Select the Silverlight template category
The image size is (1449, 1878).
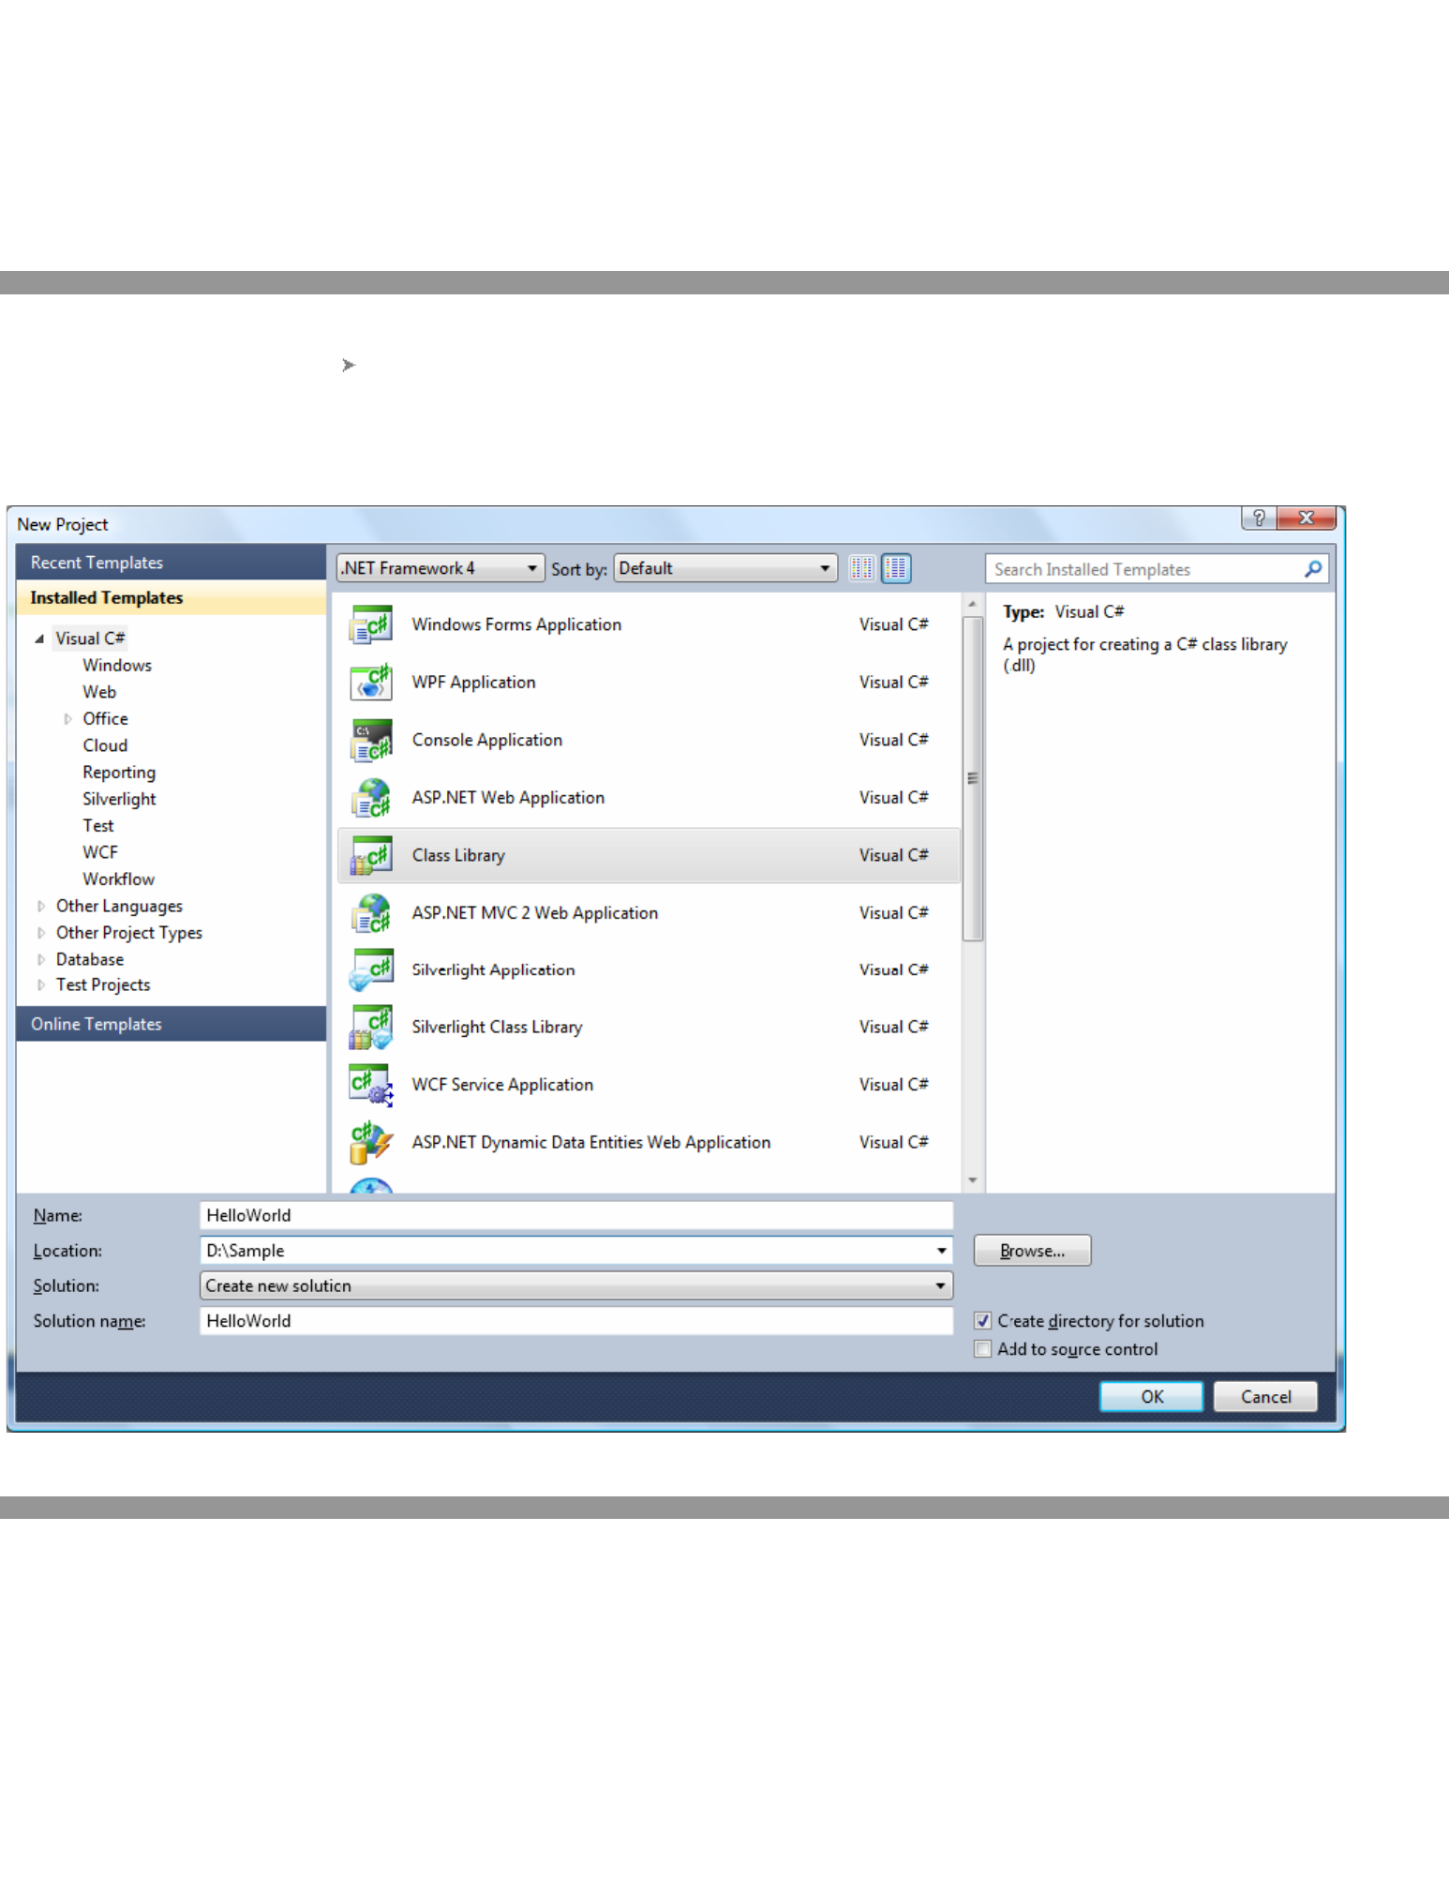119,799
